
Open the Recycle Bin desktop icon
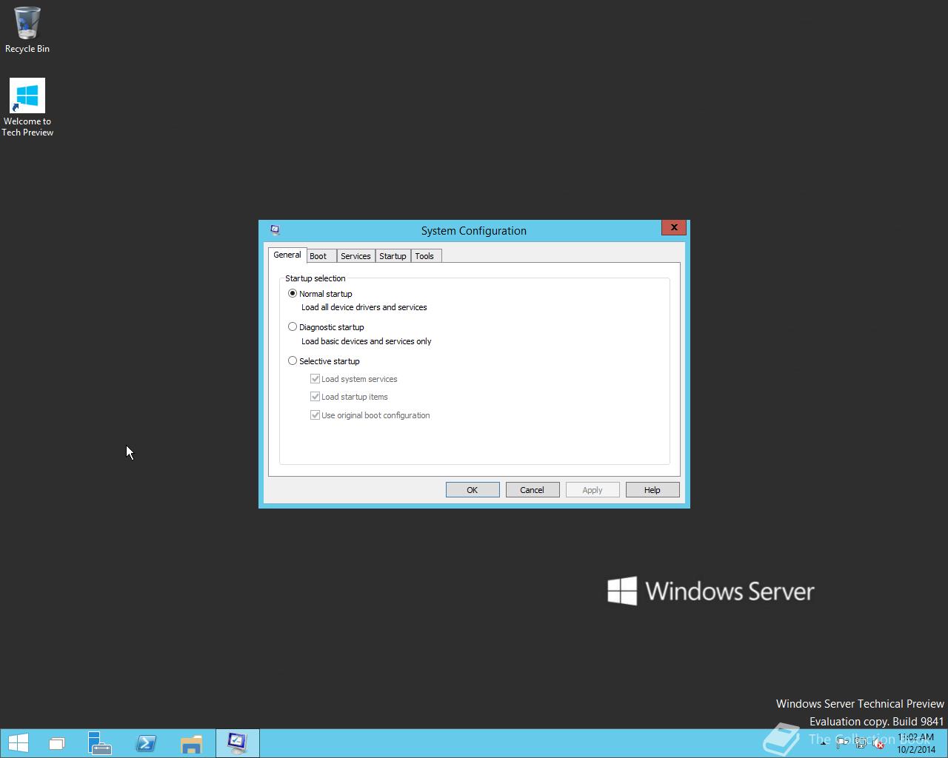coord(27,30)
